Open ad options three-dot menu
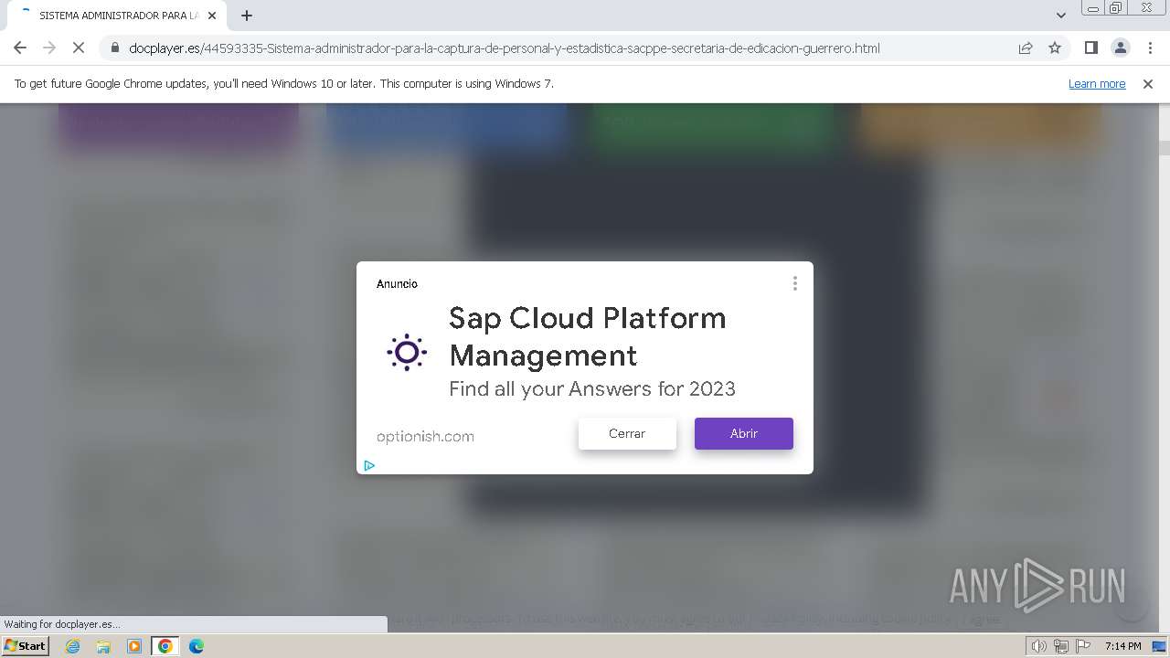 795,283
